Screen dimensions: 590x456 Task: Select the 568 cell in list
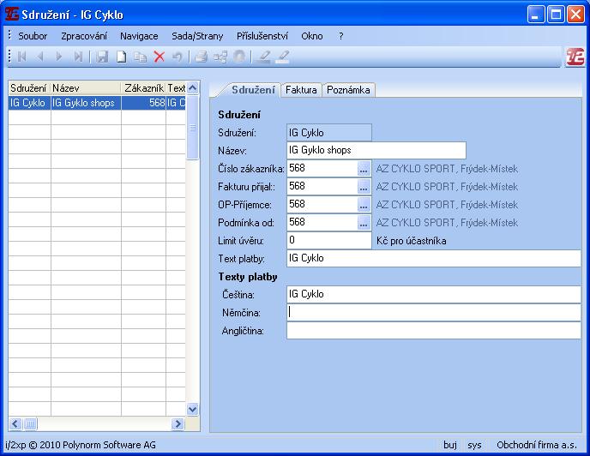click(143, 103)
